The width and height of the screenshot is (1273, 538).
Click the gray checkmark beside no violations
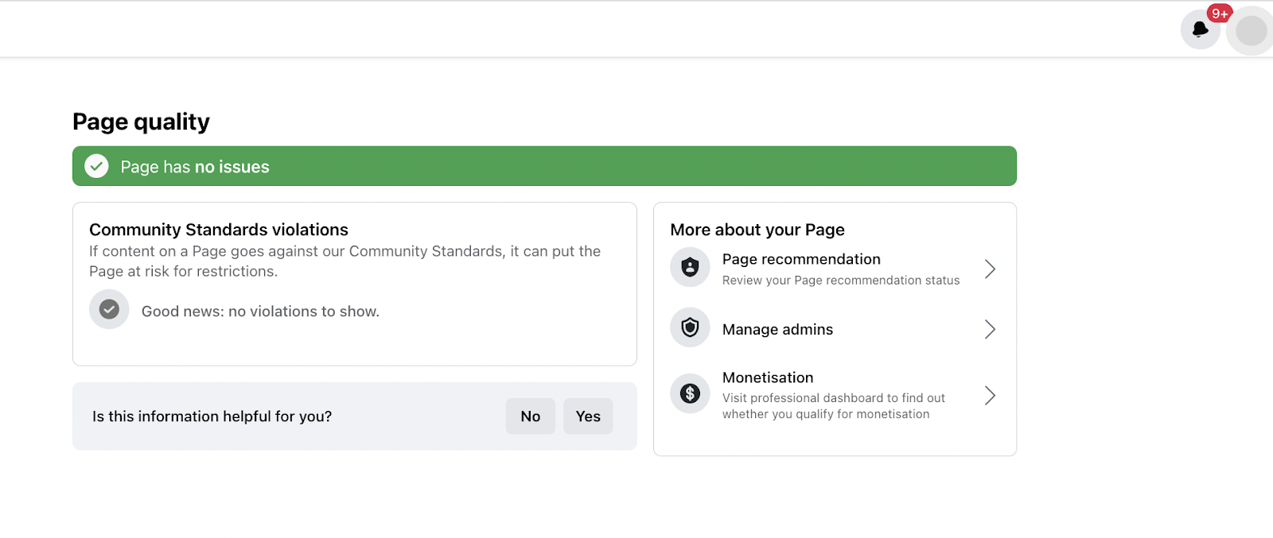coord(109,309)
